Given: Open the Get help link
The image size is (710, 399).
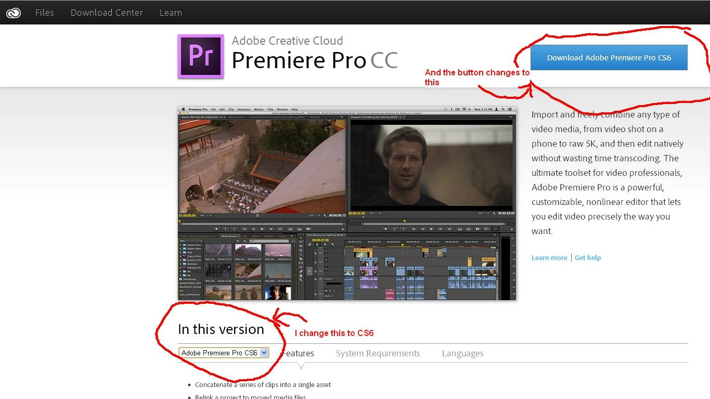Looking at the screenshot, I should point(588,258).
